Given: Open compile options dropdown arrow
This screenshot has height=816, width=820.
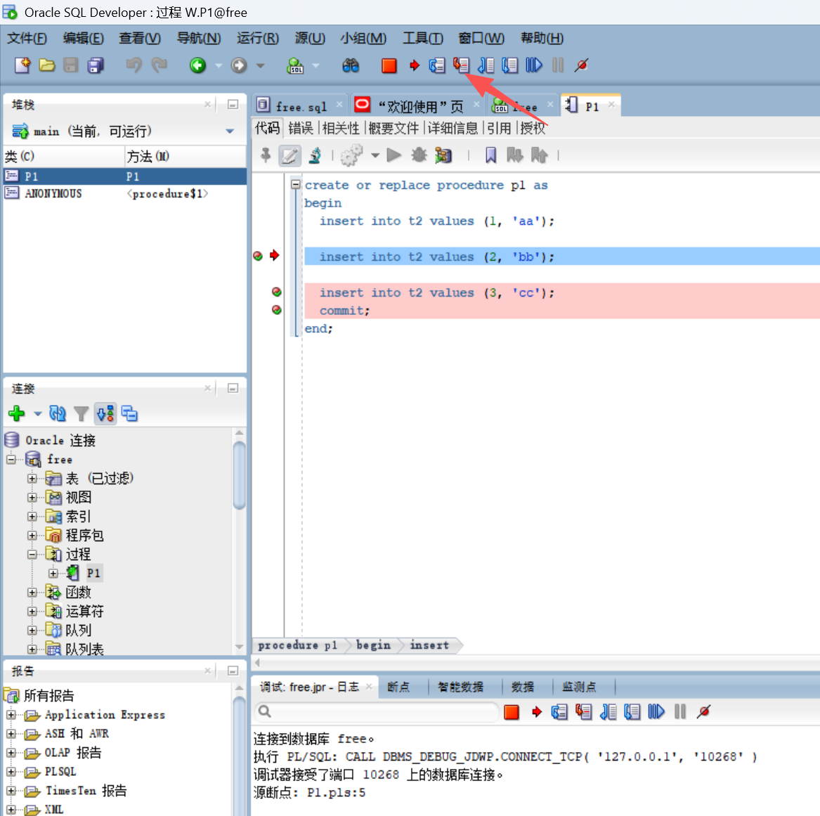Looking at the screenshot, I should tap(375, 155).
